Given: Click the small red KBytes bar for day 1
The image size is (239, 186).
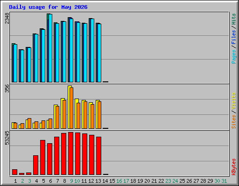Looking at the screenshot, I should coord(14,172).
